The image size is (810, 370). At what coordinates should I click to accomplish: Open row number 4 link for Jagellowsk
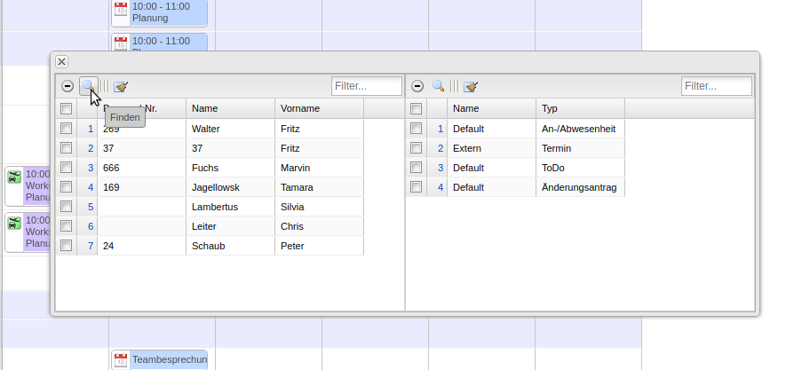(90, 187)
